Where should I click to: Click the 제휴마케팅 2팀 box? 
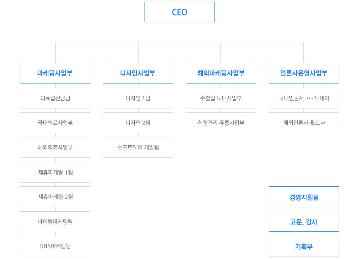pyautogui.click(x=55, y=197)
